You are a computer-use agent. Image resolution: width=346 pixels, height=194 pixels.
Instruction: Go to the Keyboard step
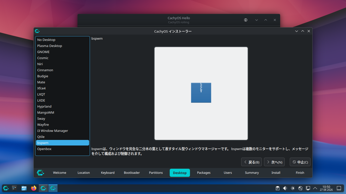[108, 173]
